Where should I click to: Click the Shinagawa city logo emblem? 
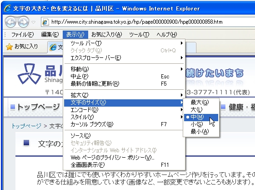point(29,74)
